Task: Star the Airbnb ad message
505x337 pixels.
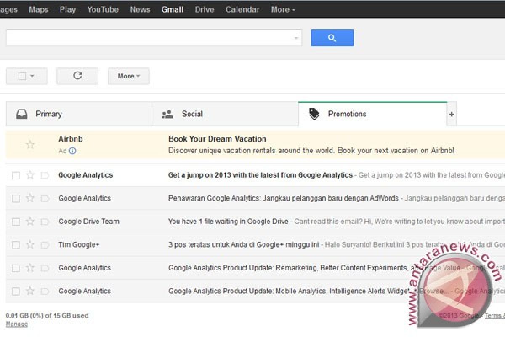Action: (x=30, y=145)
